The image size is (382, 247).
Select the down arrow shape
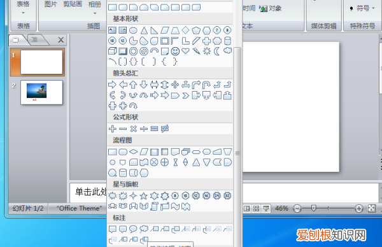coord(144,85)
